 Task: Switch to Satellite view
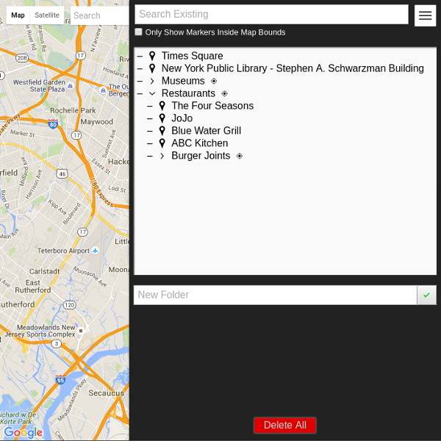(47, 15)
